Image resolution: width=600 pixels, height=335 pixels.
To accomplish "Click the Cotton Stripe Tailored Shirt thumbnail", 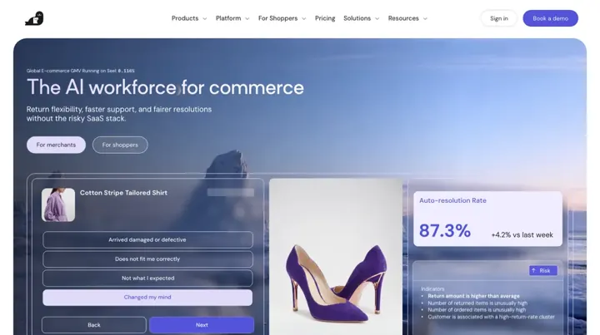I will coord(58,204).
